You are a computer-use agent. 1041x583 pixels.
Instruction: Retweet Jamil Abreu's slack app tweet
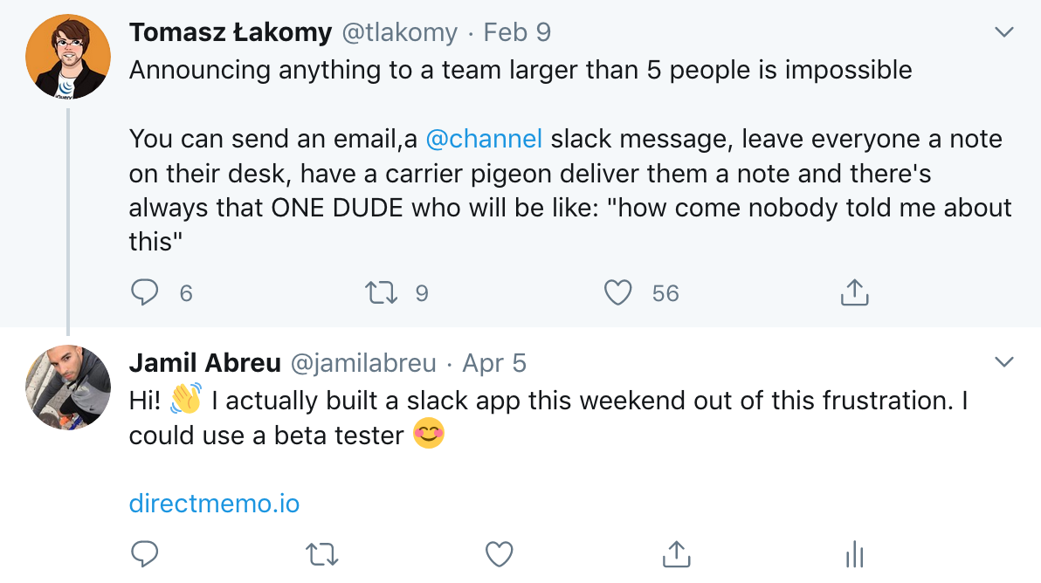(323, 552)
